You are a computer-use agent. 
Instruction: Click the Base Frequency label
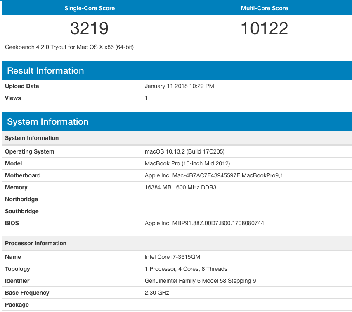pos(27,293)
